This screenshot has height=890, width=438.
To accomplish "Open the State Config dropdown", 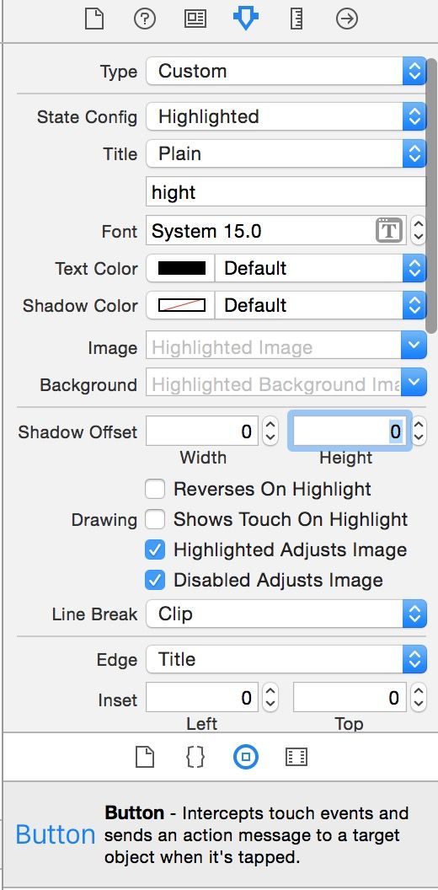I will 286,117.
